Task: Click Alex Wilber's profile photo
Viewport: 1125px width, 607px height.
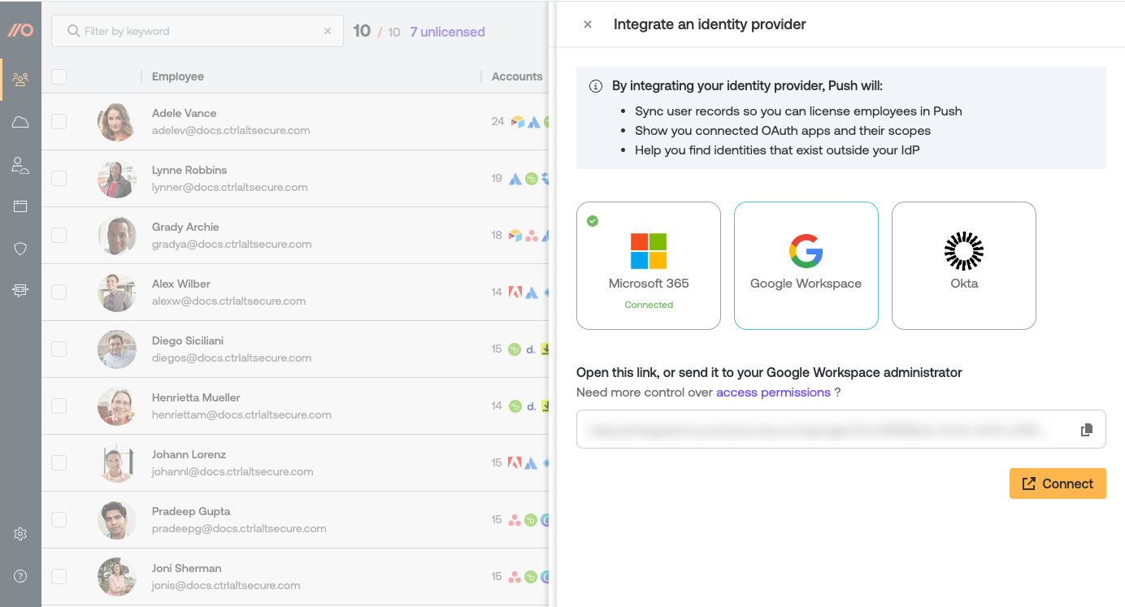Action: pos(116,293)
